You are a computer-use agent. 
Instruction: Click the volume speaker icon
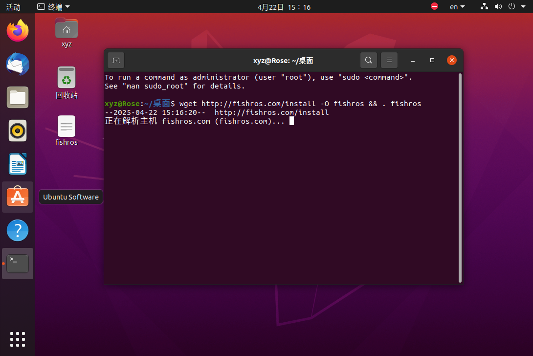coord(498,6)
